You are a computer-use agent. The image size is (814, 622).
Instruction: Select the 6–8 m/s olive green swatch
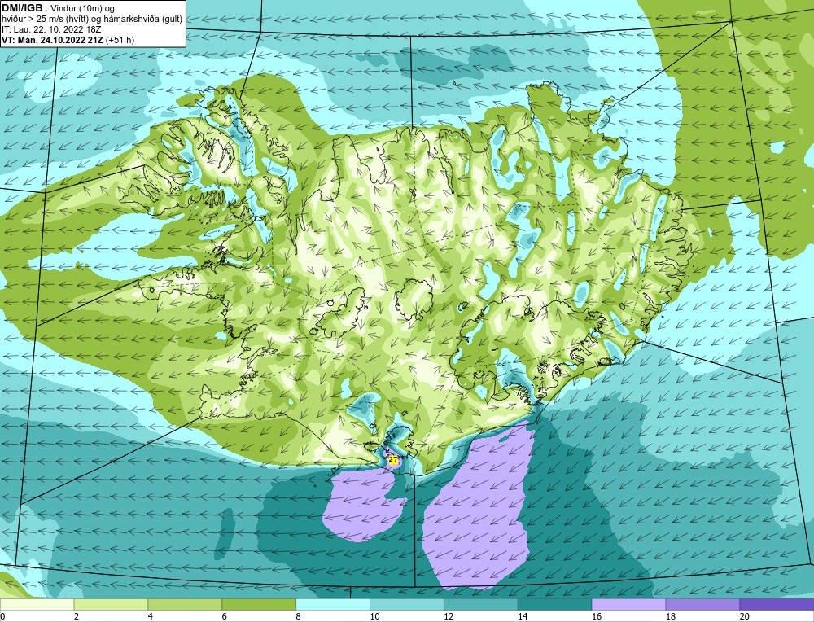click(x=259, y=605)
